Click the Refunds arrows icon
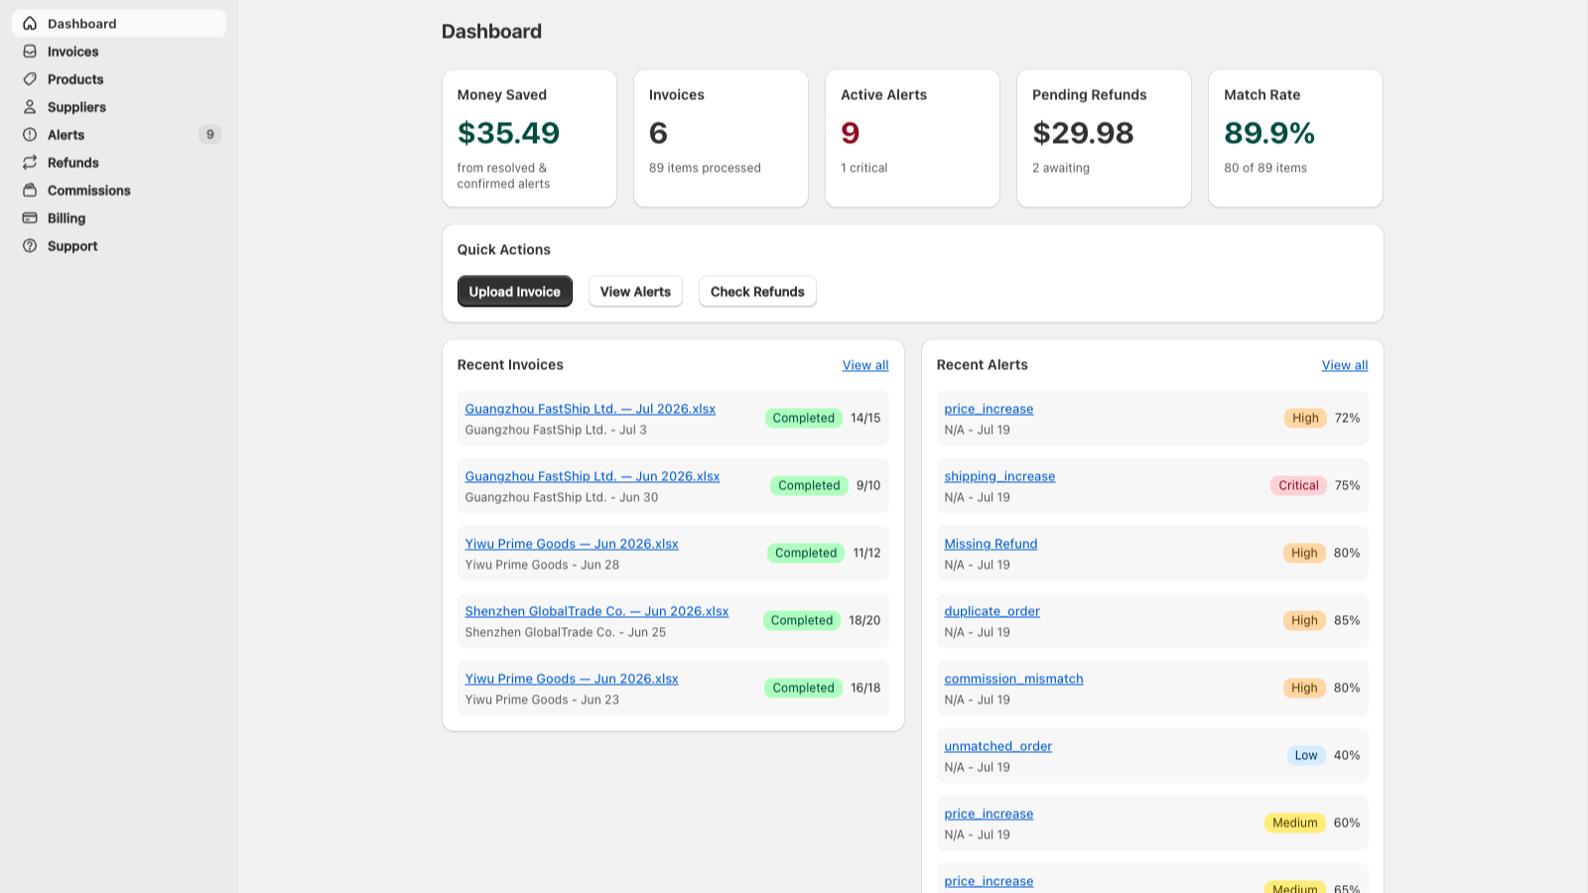Viewport: 1588px width, 893px height. [x=30, y=163]
